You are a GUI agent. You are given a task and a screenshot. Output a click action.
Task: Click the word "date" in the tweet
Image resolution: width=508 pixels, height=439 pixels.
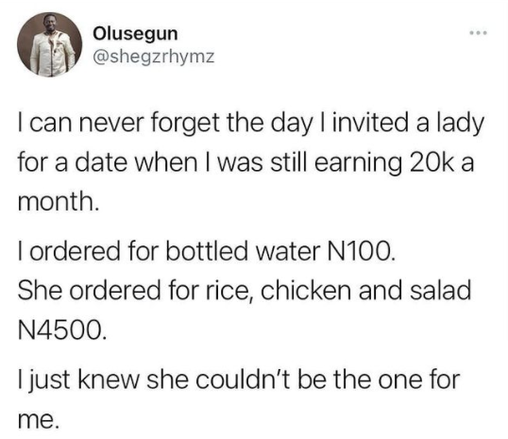(101, 162)
